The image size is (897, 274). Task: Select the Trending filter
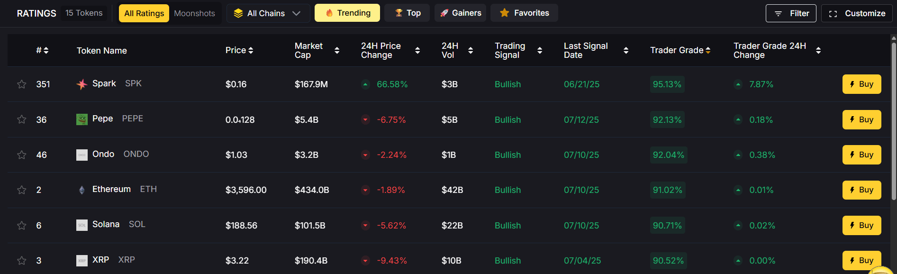click(x=347, y=13)
